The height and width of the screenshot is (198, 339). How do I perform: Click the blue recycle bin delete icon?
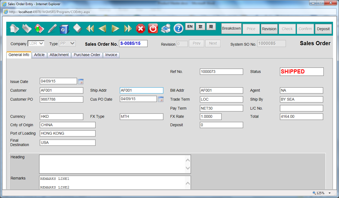tap(64, 29)
